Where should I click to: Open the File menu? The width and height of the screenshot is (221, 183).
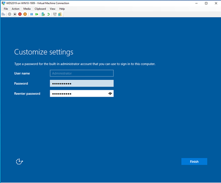(x=6, y=9)
